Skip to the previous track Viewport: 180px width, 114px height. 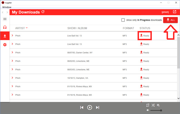(x=81, y=108)
